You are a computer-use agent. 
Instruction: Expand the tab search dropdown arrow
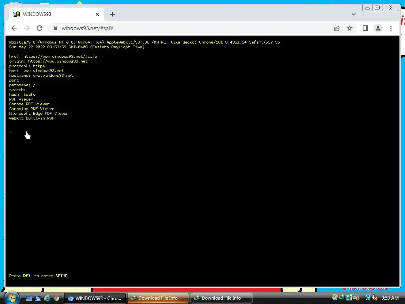coord(353,14)
